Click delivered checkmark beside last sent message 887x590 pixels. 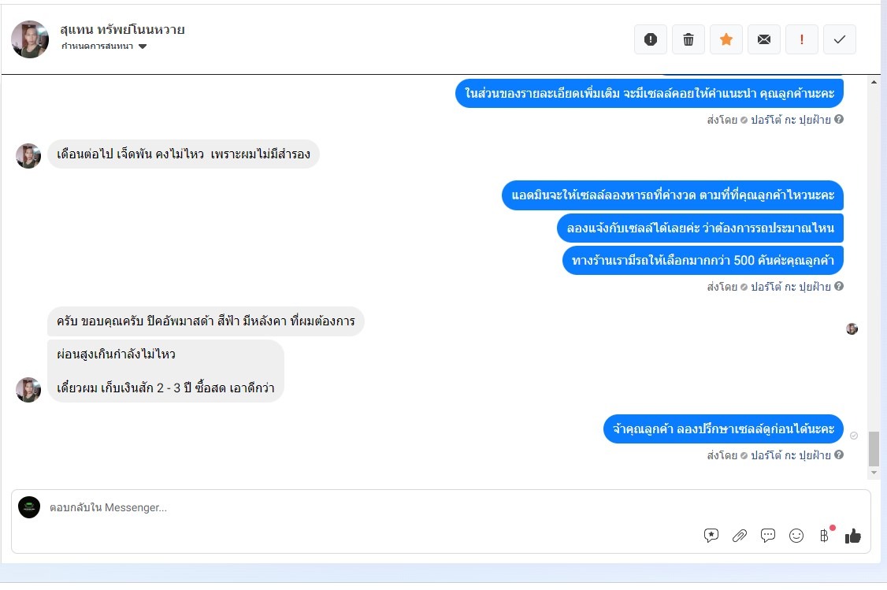[854, 436]
